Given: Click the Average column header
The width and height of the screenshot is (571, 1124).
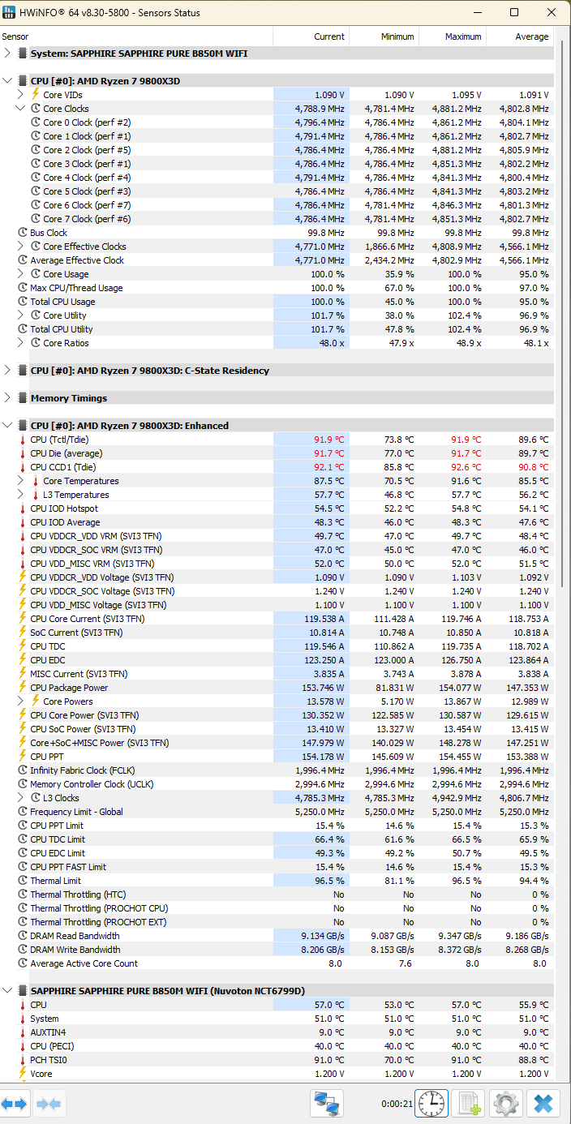Looking at the screenshot, I should 520,36.
